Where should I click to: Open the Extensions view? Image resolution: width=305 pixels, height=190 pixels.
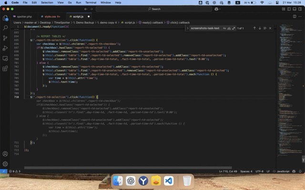tap(5, 58)
